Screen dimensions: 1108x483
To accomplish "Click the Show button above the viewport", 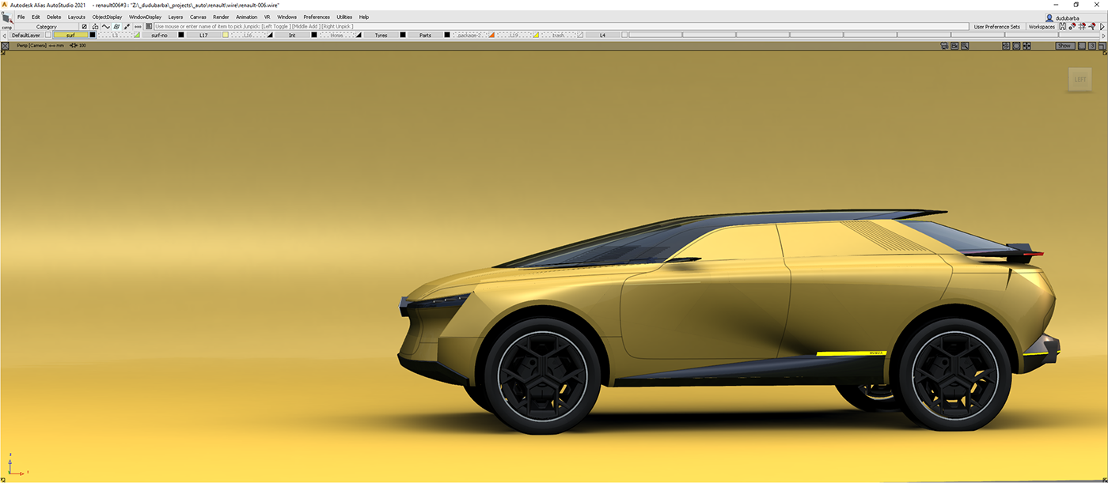I will pos(1064,45).
